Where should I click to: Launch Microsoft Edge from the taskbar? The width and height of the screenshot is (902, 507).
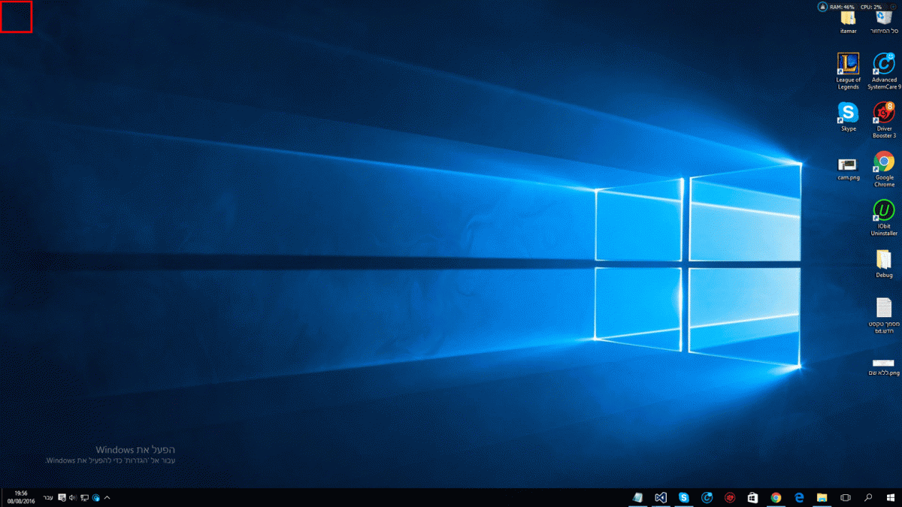[799, 497]
